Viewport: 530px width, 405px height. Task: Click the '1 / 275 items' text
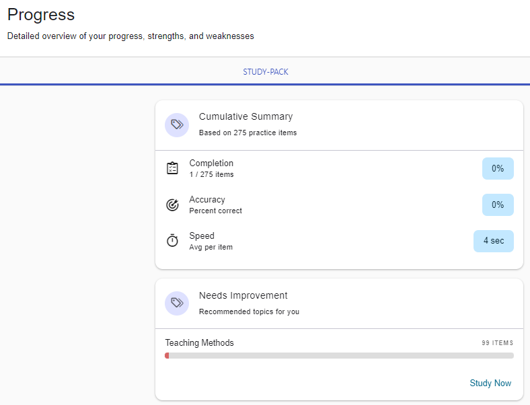click(211, 174)
